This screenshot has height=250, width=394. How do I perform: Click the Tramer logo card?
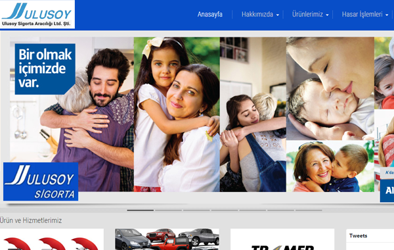click(282, 239)
